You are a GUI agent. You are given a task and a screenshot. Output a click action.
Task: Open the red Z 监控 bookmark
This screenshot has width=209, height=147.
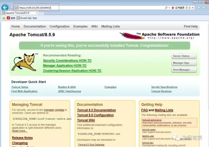pos(11,18)
